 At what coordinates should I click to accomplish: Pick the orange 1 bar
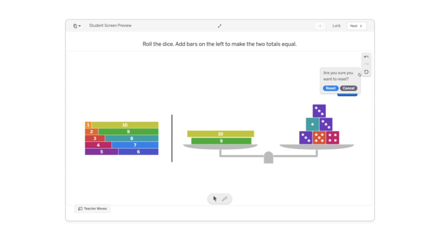[88, 125]
